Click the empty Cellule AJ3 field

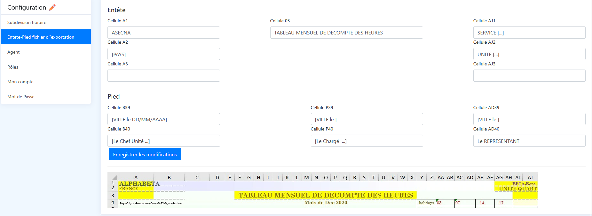pyautogui.click(x=529, y=76)
